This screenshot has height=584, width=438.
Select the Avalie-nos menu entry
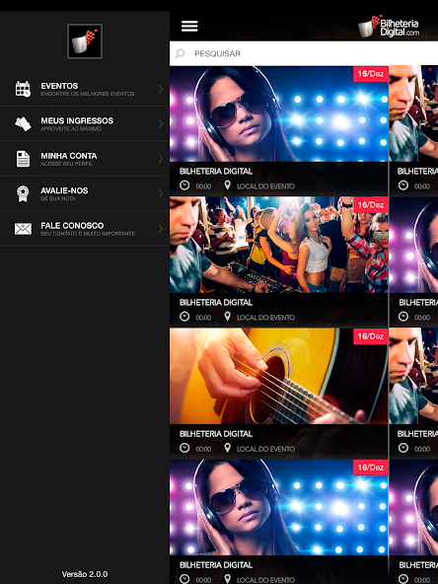[85, 193]
